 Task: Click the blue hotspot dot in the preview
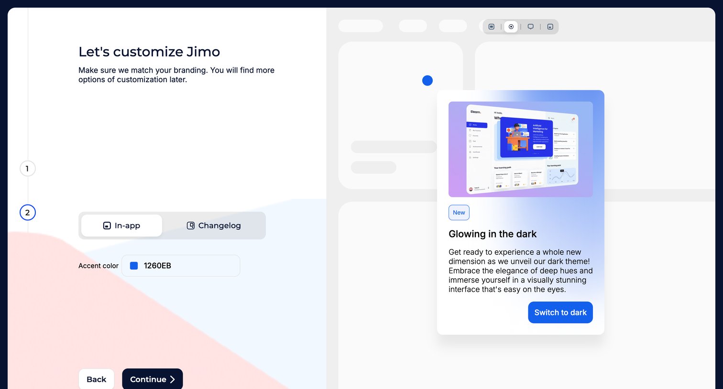point(427,81)
